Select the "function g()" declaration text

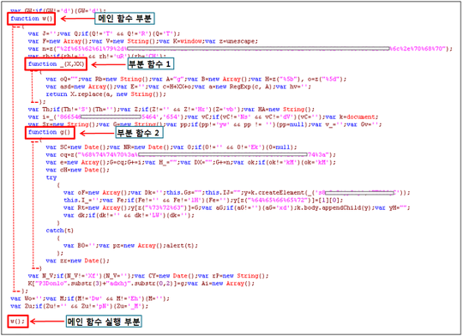[50, 132]
